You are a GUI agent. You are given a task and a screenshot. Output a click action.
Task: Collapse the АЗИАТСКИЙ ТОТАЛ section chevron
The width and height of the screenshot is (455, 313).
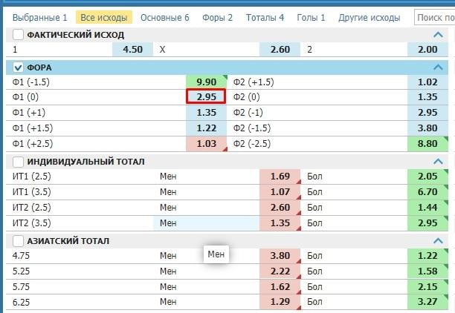(438, 241)
